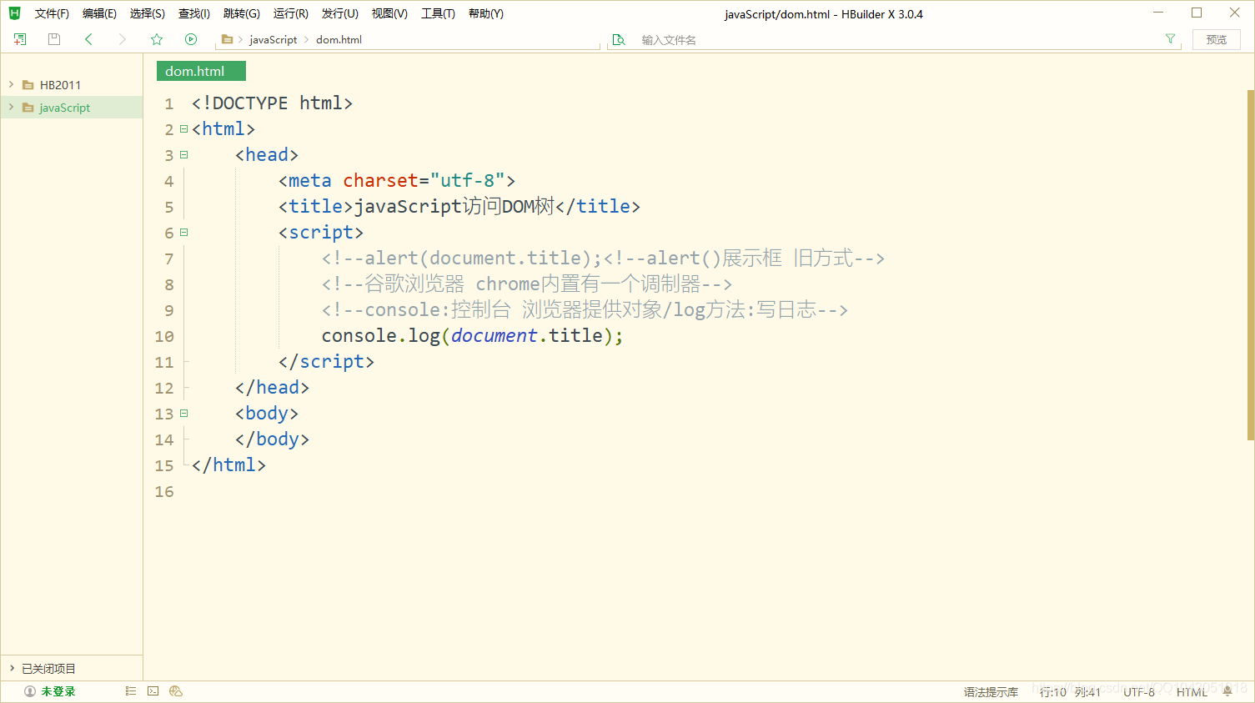1255x703 pixels.
Task: Click the new file toolbar icon
Action: 20,39
